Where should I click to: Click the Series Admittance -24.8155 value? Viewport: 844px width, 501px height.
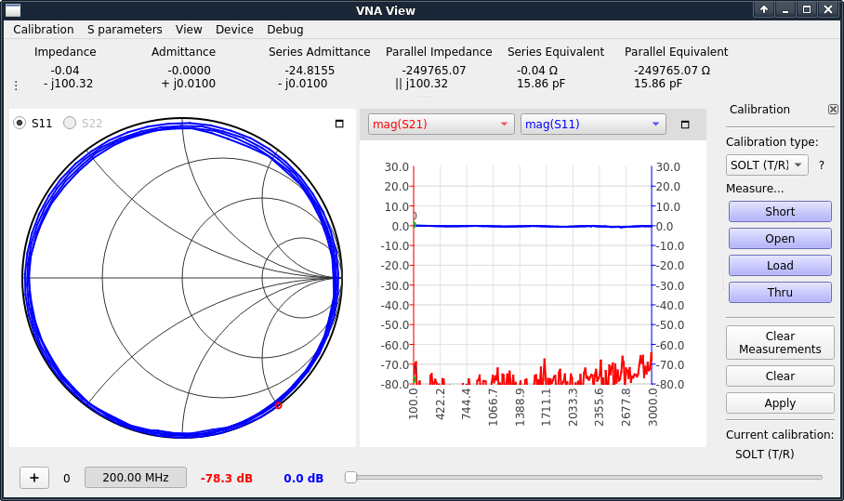(x=310, y=71)
